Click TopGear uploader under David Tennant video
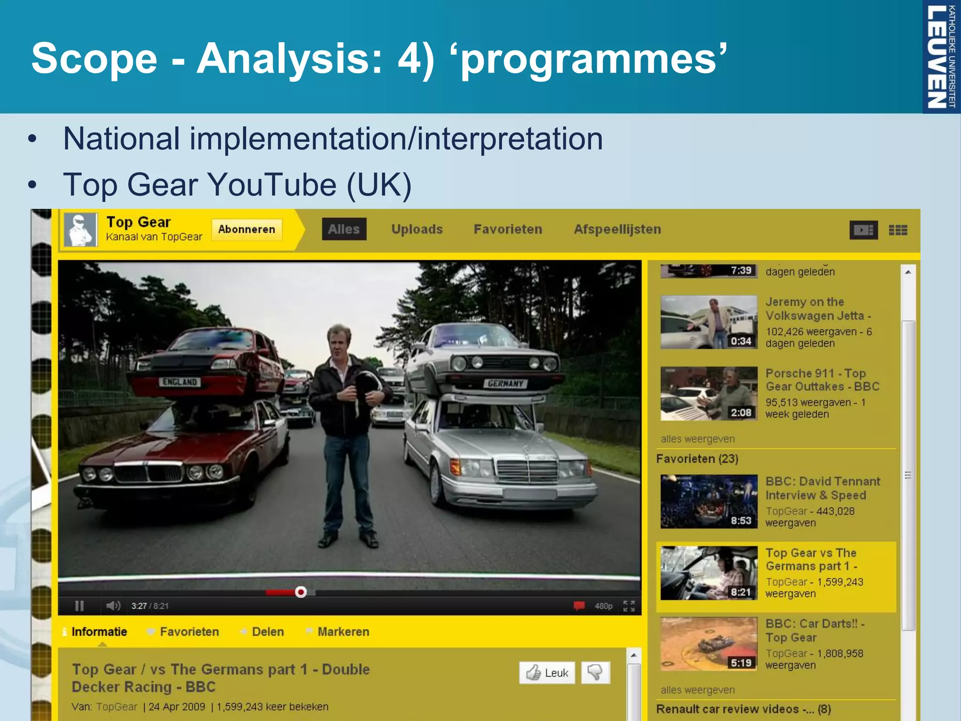 [x=786, y=511]
